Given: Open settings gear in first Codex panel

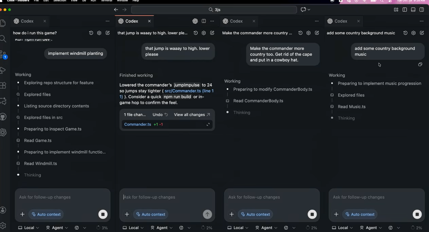Looking at the screenshot, I should click(99, 33).
